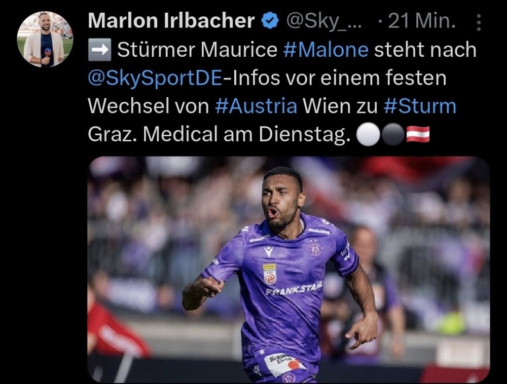This screenshot has height=384, width=507.
Task: Click the Austrian flag emoji
Action: (x=418, y=135)
